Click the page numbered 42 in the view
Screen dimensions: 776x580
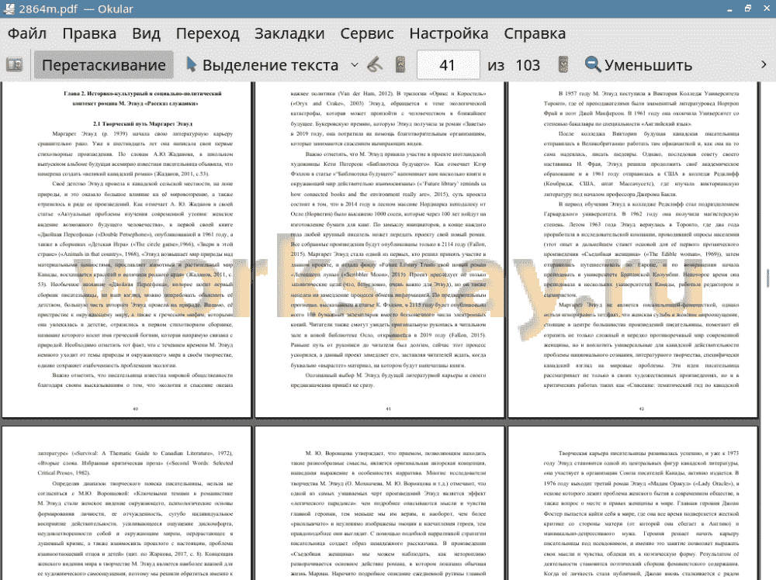click(x=633, y=250)
